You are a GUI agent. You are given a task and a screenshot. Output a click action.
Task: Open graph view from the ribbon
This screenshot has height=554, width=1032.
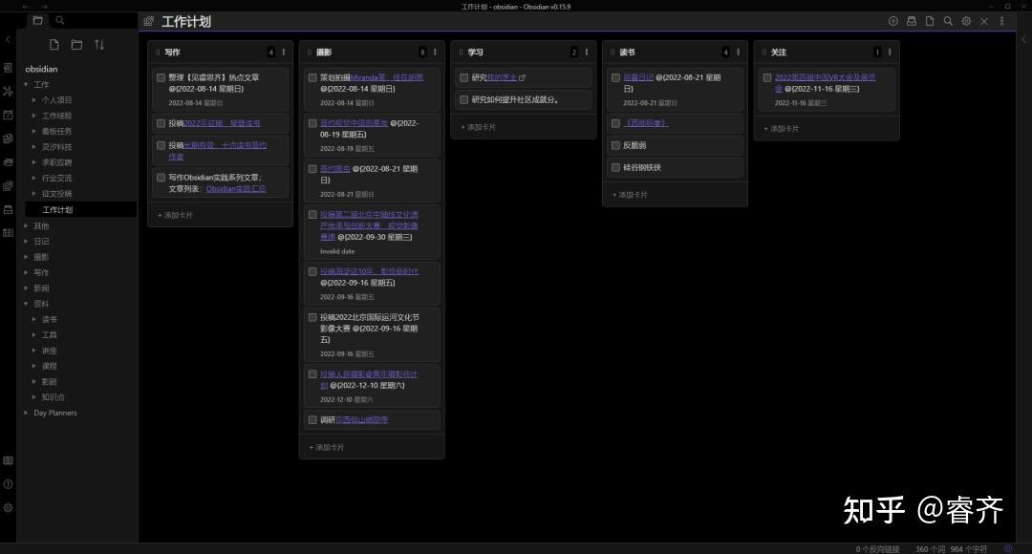pos(8,92)
